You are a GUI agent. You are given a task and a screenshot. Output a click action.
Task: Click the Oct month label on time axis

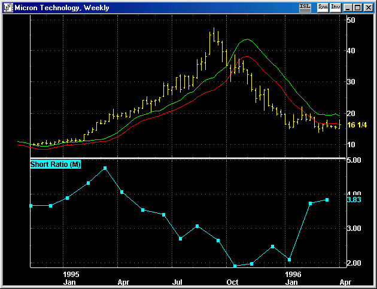233,282
